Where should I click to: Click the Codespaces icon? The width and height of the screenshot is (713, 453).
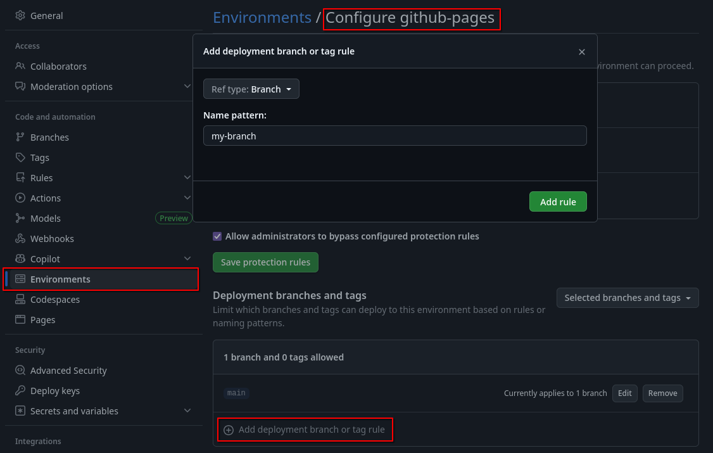(20, 299)
